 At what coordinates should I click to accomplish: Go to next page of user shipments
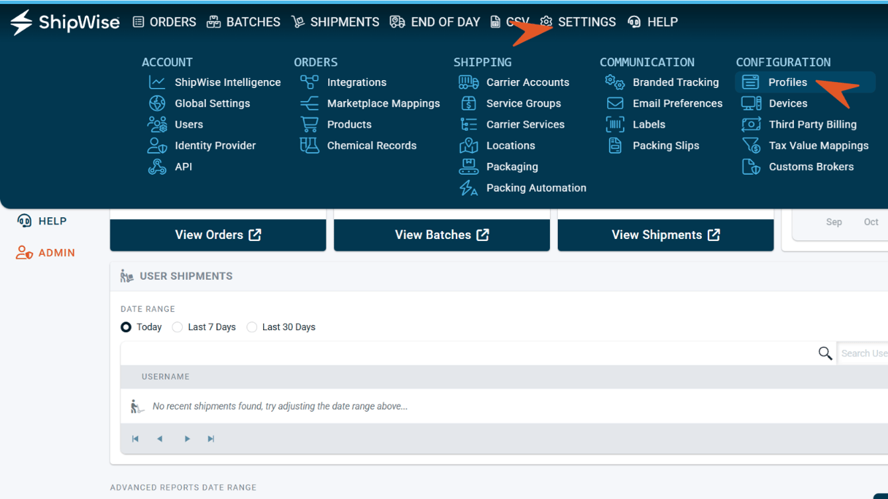pos(187,439)
